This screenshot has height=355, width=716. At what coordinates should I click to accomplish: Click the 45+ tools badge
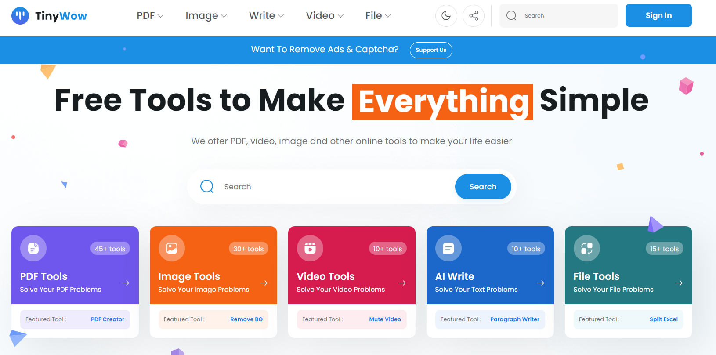(x=110, y=249)
